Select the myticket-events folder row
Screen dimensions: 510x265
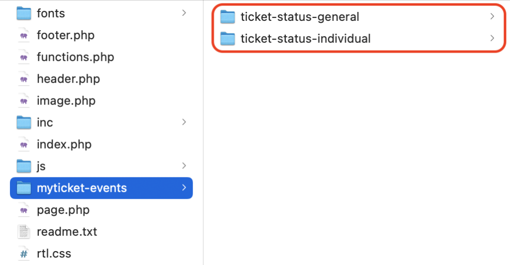[102, 188]
